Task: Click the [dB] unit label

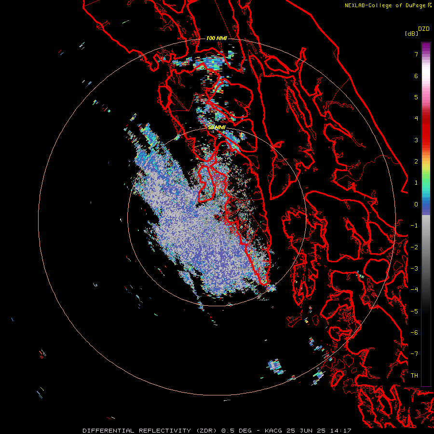Action: [x=411, y=34]
